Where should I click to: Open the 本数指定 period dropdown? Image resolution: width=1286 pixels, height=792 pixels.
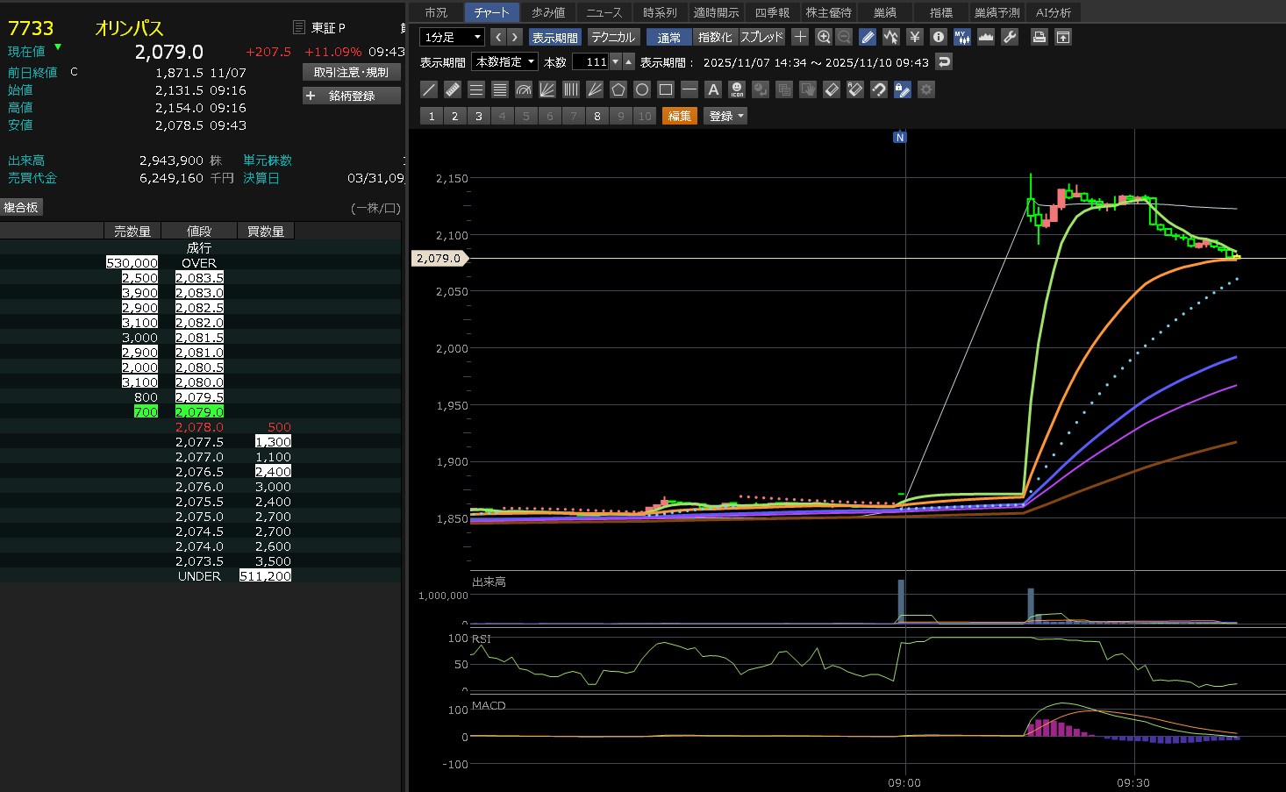click(x=505, y=62)
